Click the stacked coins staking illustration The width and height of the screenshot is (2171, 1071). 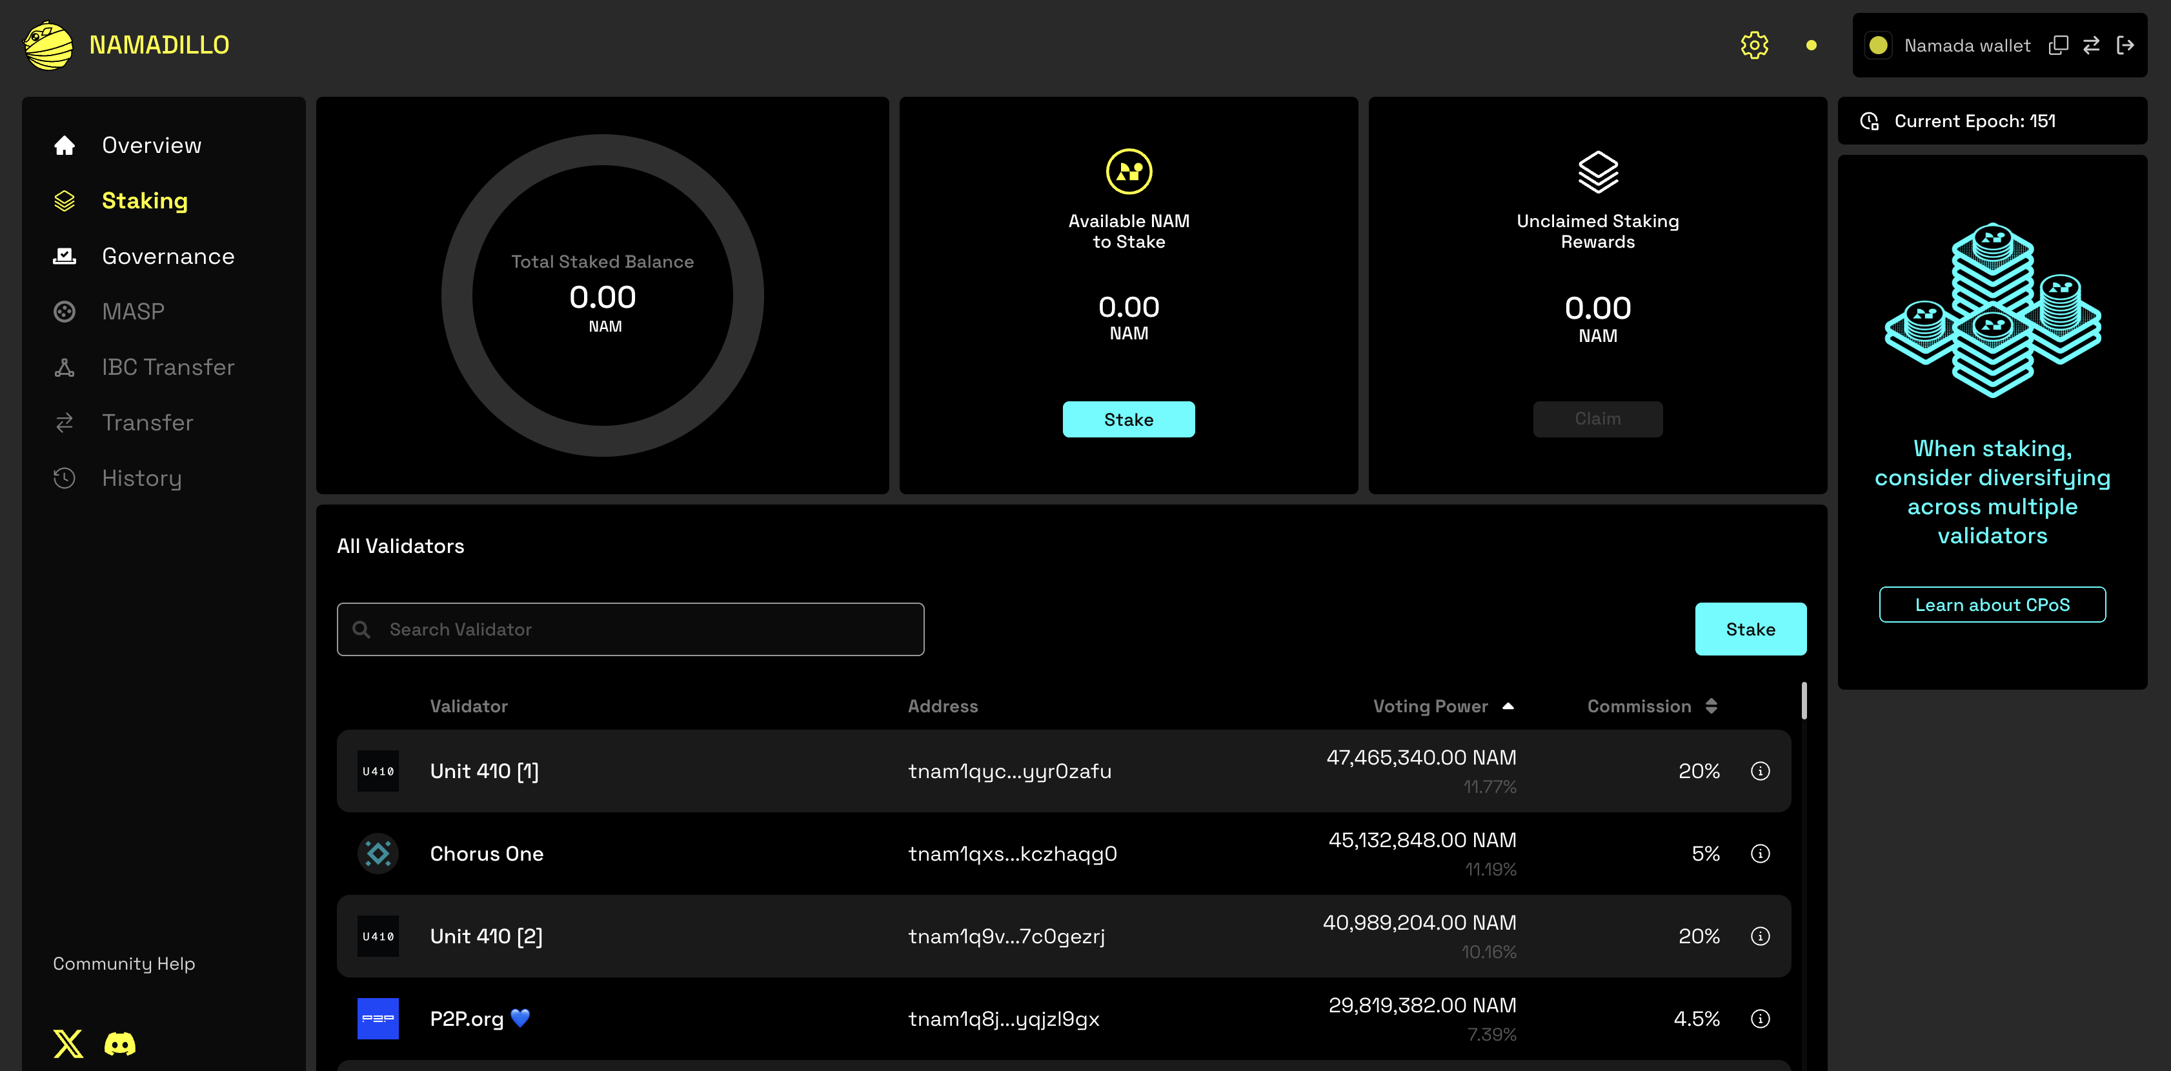(1992, 309)
